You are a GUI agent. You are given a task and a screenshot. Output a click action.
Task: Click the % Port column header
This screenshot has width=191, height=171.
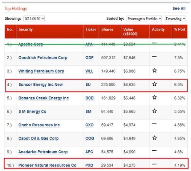180,31
